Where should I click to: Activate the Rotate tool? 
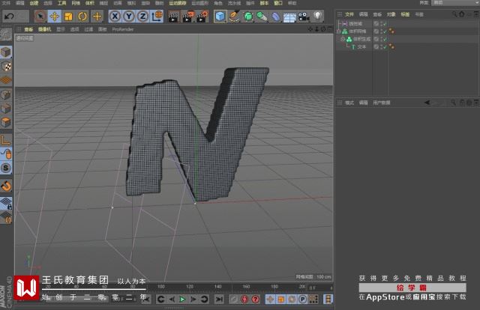tap(82, 16)
